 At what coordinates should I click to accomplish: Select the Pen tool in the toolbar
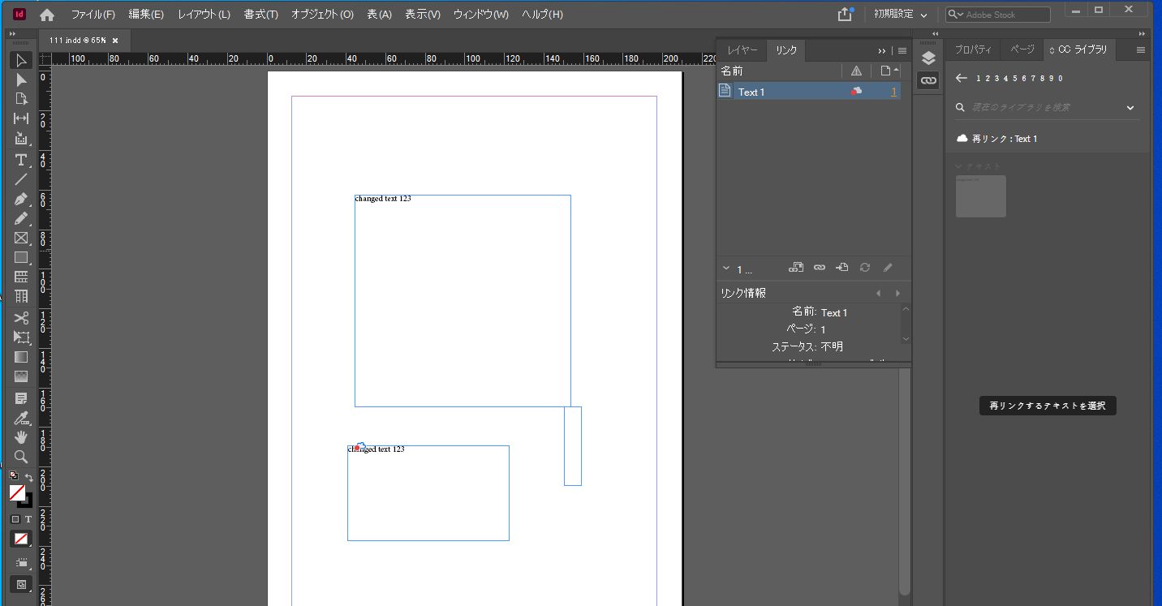21,199
